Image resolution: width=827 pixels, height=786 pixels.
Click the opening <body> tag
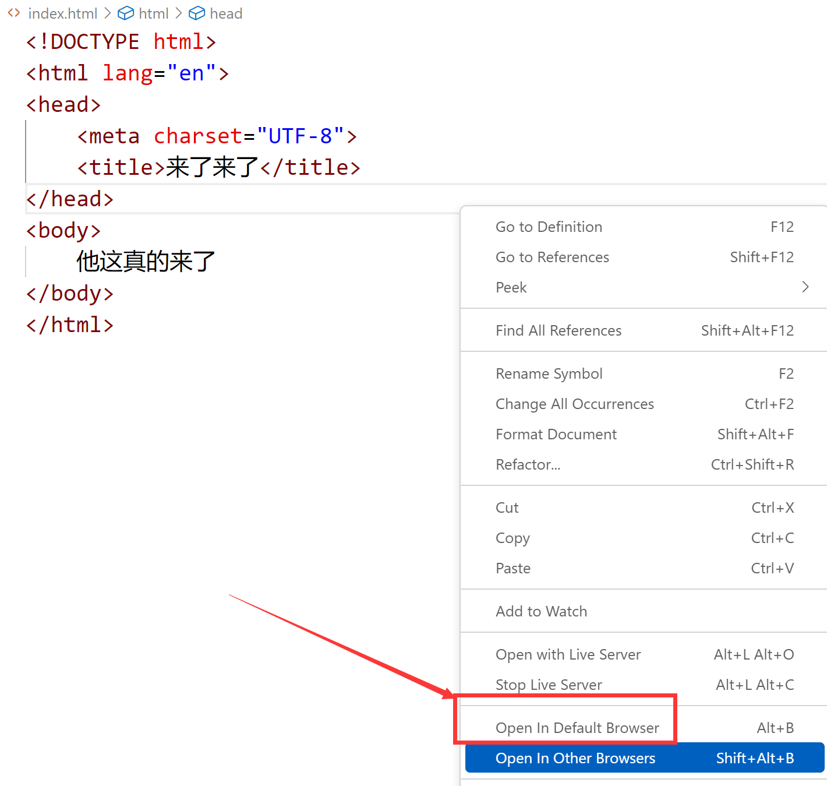click(63, 231)
